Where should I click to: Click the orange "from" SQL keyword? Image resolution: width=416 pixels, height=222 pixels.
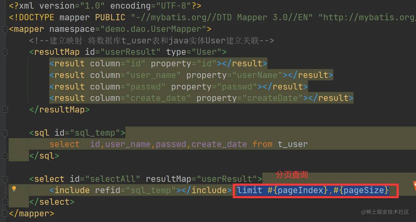262,144
